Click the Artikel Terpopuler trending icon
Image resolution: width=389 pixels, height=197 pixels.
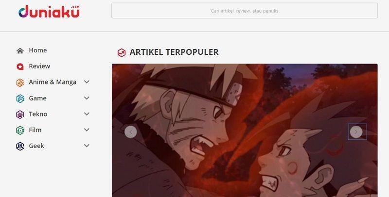pyautogui.click(x=121, y=52)
